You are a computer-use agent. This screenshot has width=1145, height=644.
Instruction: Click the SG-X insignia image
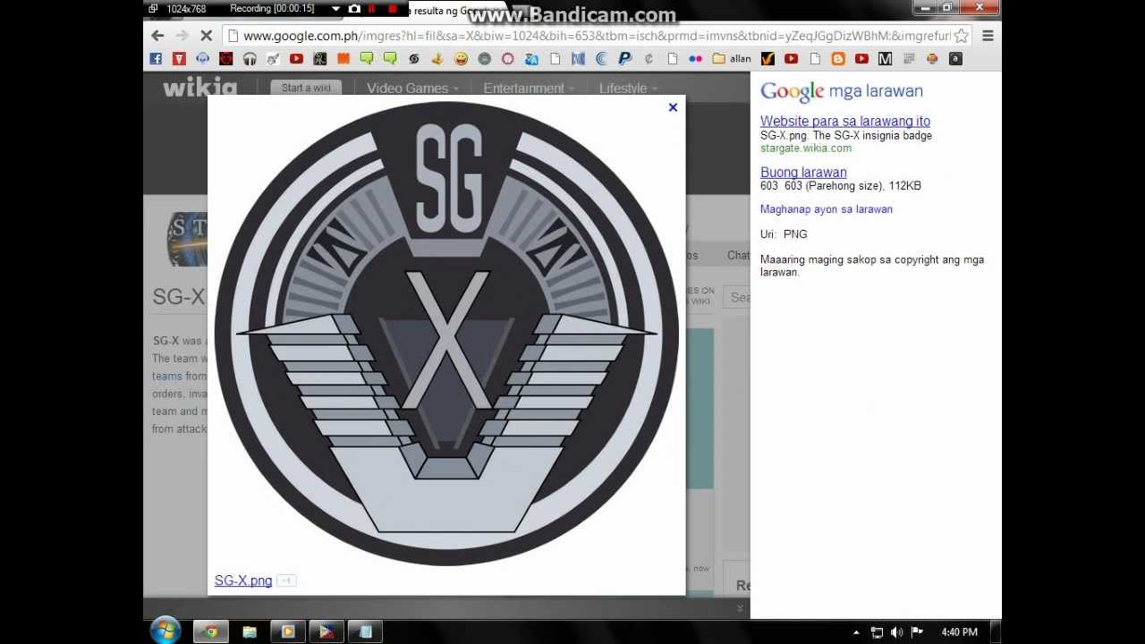pyautogui.click(x=446, y=333)
